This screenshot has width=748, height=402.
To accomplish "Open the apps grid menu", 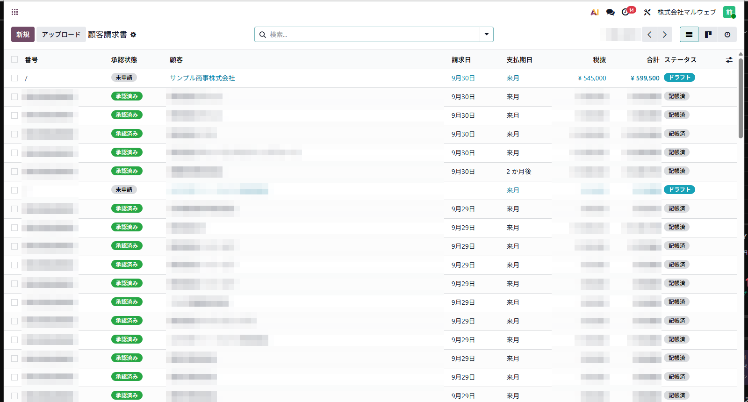I will (x=14, y=12).
